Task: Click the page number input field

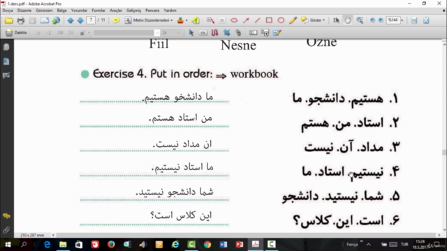Action: click(91, 20)
